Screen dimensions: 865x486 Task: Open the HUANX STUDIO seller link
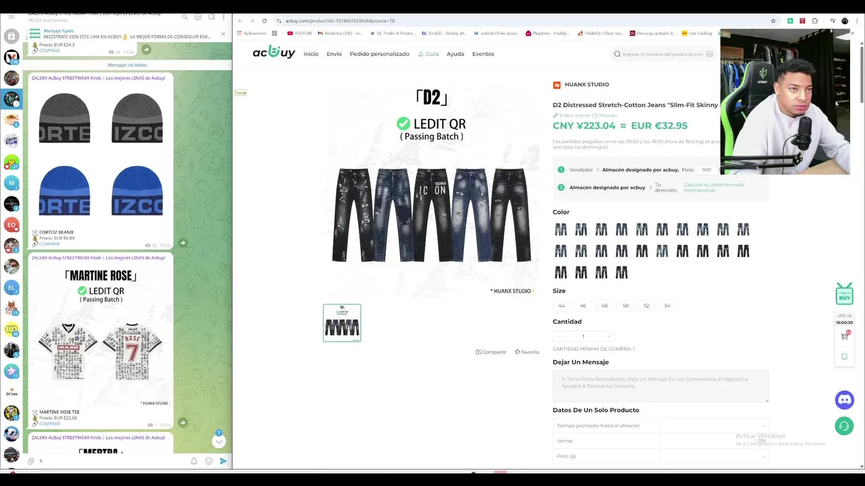coord(587,84)
